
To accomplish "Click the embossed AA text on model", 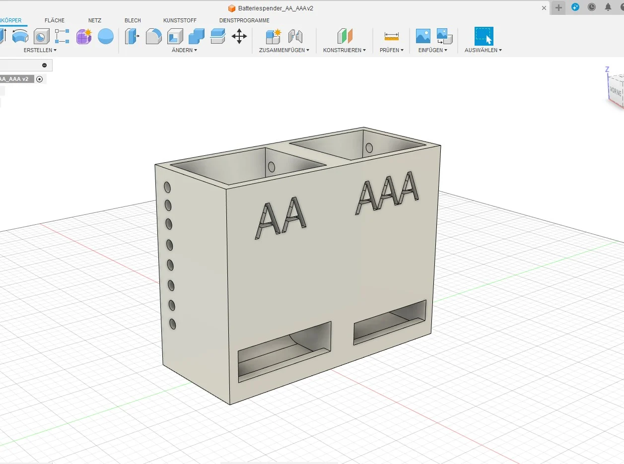I will click(281, 217).
